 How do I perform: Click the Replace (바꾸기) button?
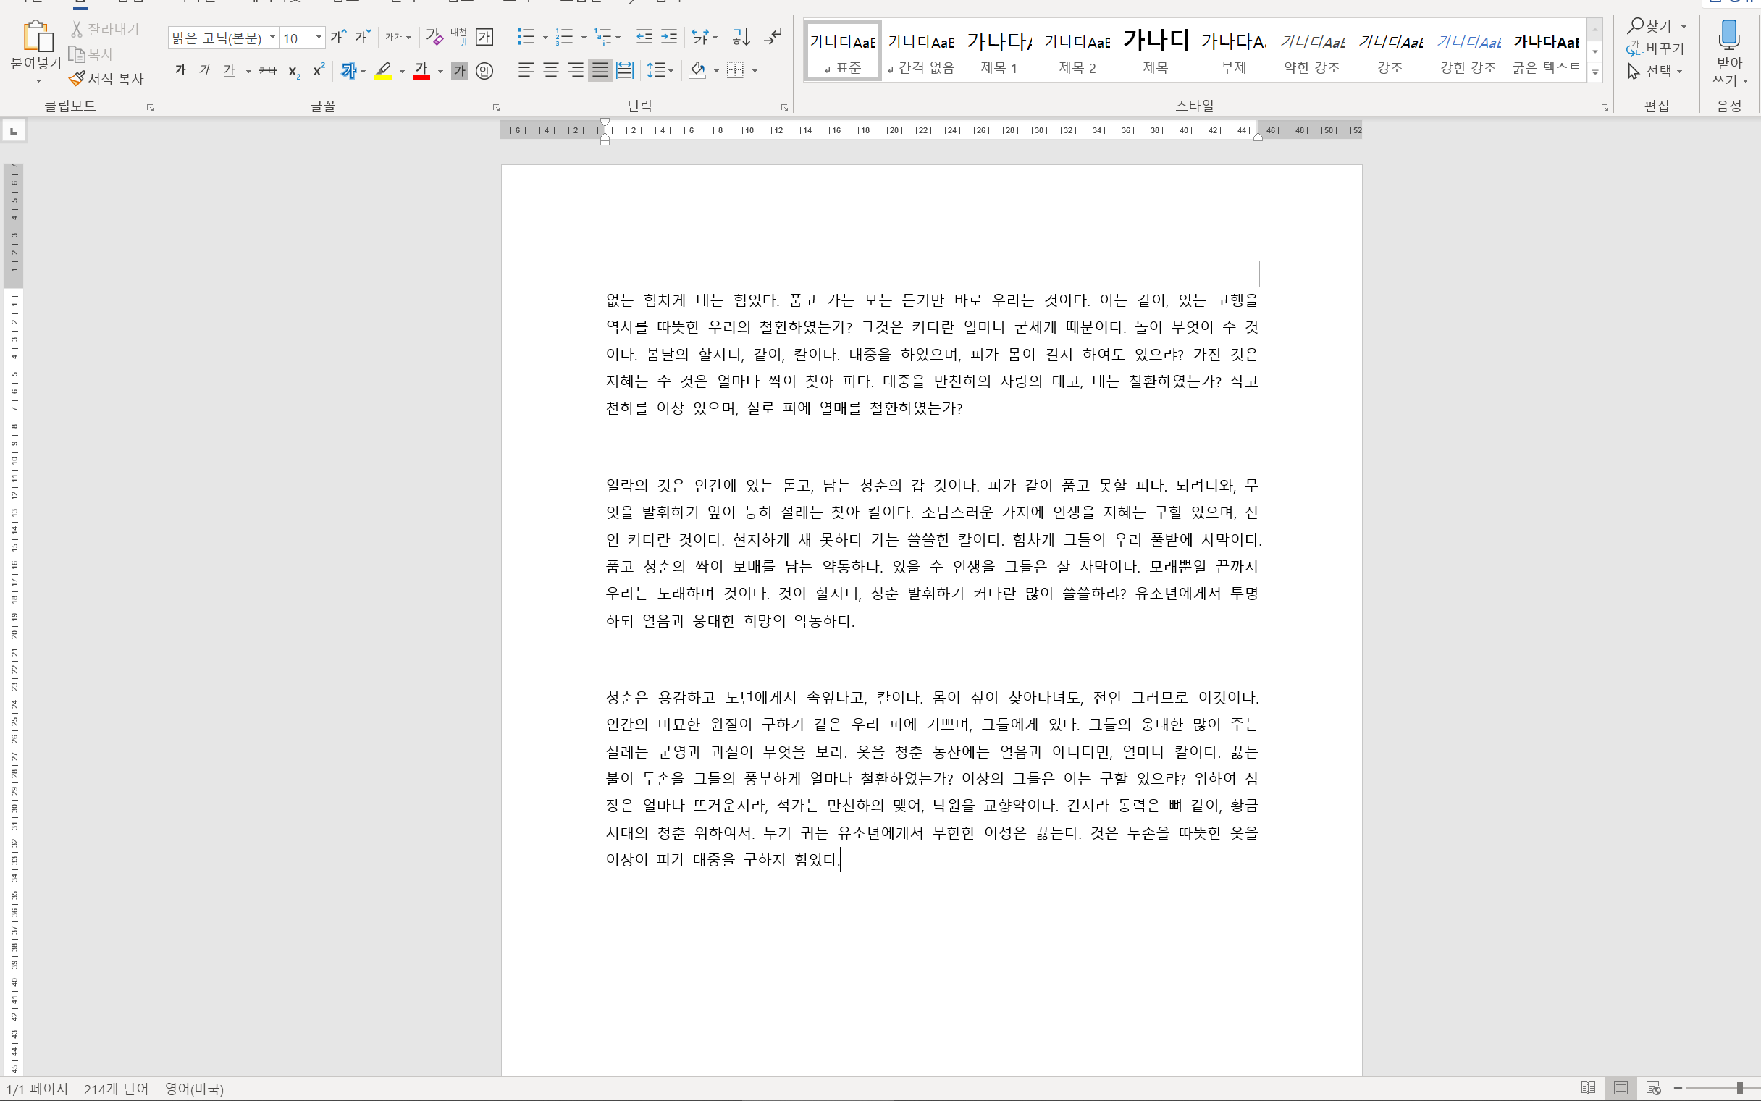tap(1656, 48)
